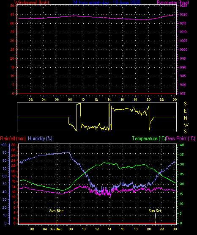
Task: Click the 90 value on humidity axis
Action: (5, 152)
